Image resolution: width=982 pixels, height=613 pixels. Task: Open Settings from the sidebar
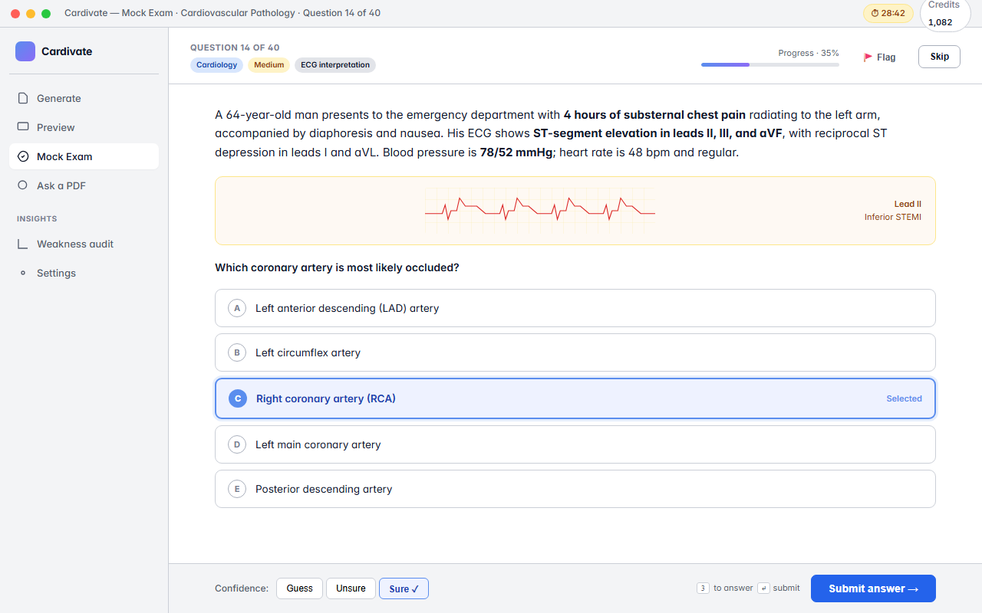84,273
